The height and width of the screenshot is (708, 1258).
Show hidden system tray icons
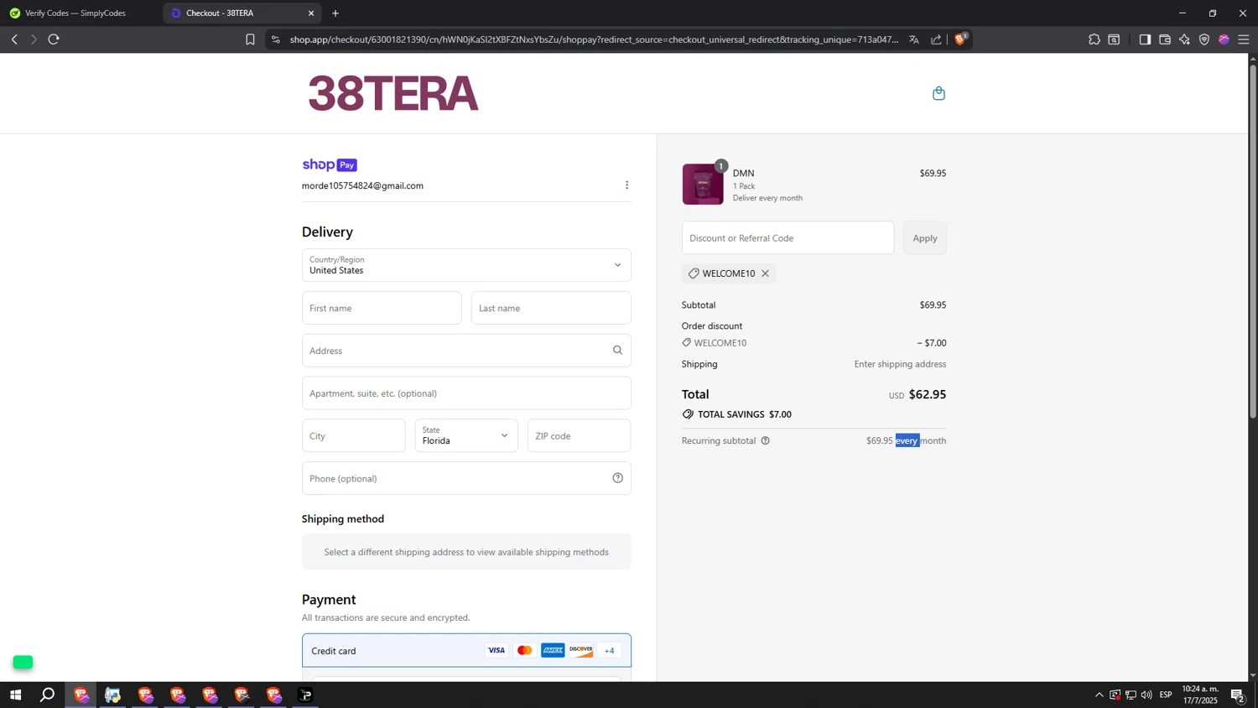[1099, 695]
